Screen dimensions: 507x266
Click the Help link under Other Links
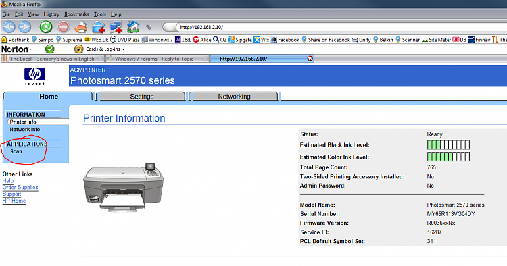tap(7, 181)
